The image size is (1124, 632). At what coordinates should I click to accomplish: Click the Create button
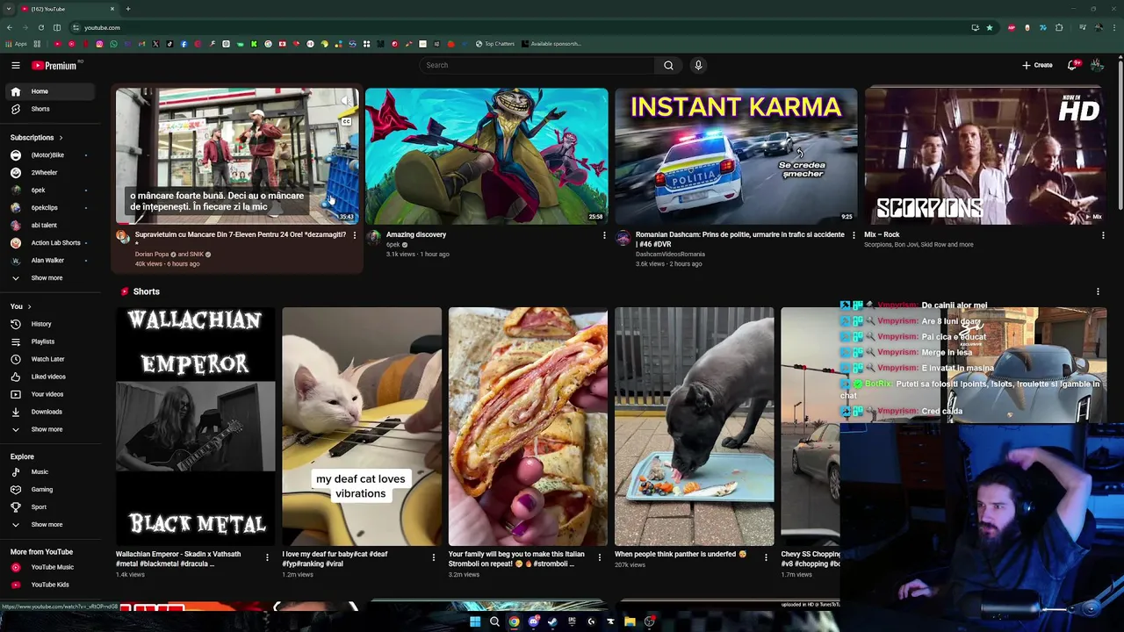tap(1037, 65)
